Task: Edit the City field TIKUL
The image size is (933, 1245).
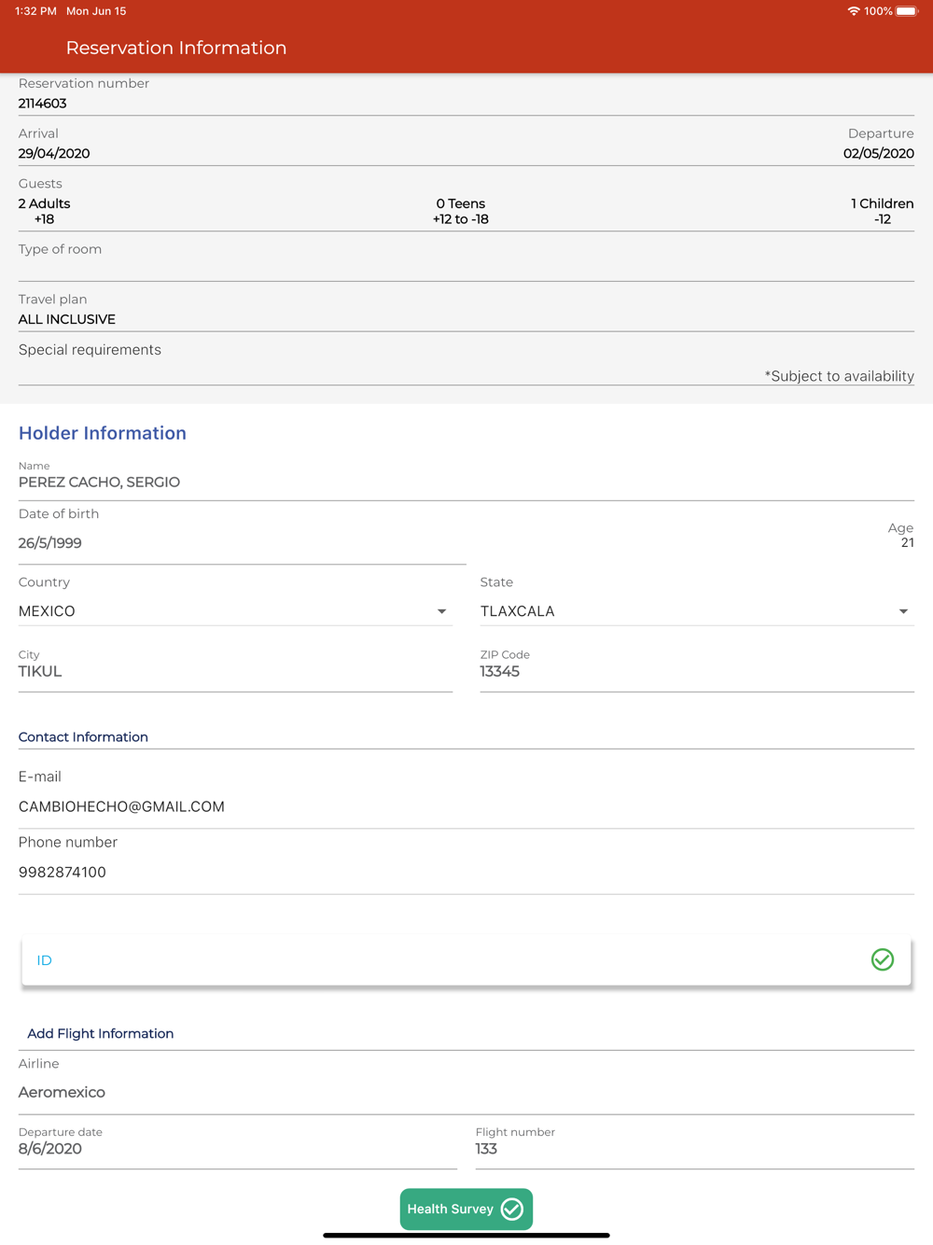Action: (x=235, y=671)
